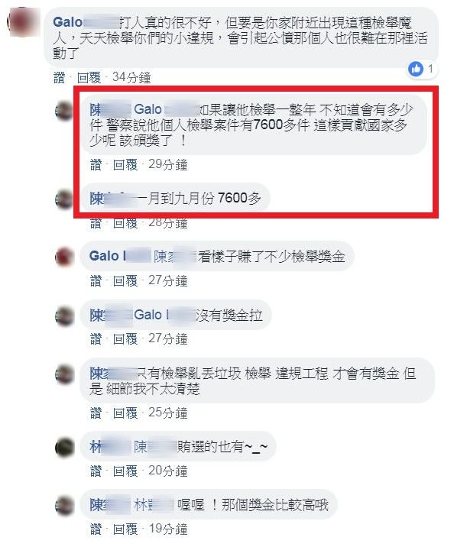Screen dimensions: 467x547
Task: Like the 那個獎金比較高哦 comment
Action: (96, 529)
